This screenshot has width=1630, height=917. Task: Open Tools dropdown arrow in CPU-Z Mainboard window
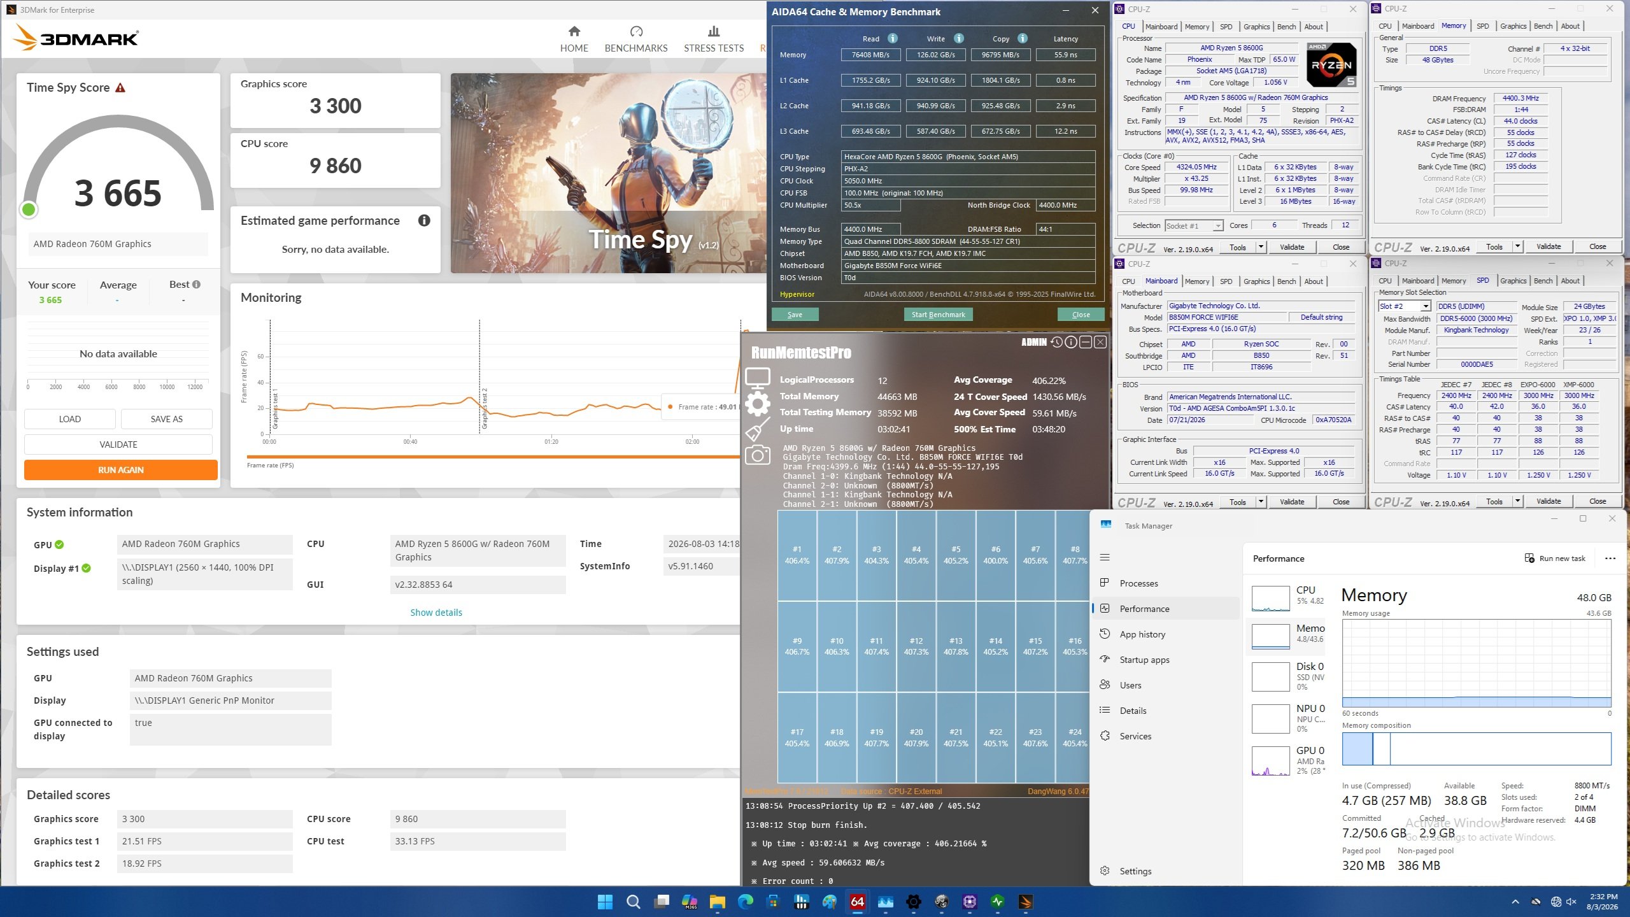(x=1261, y=502)
